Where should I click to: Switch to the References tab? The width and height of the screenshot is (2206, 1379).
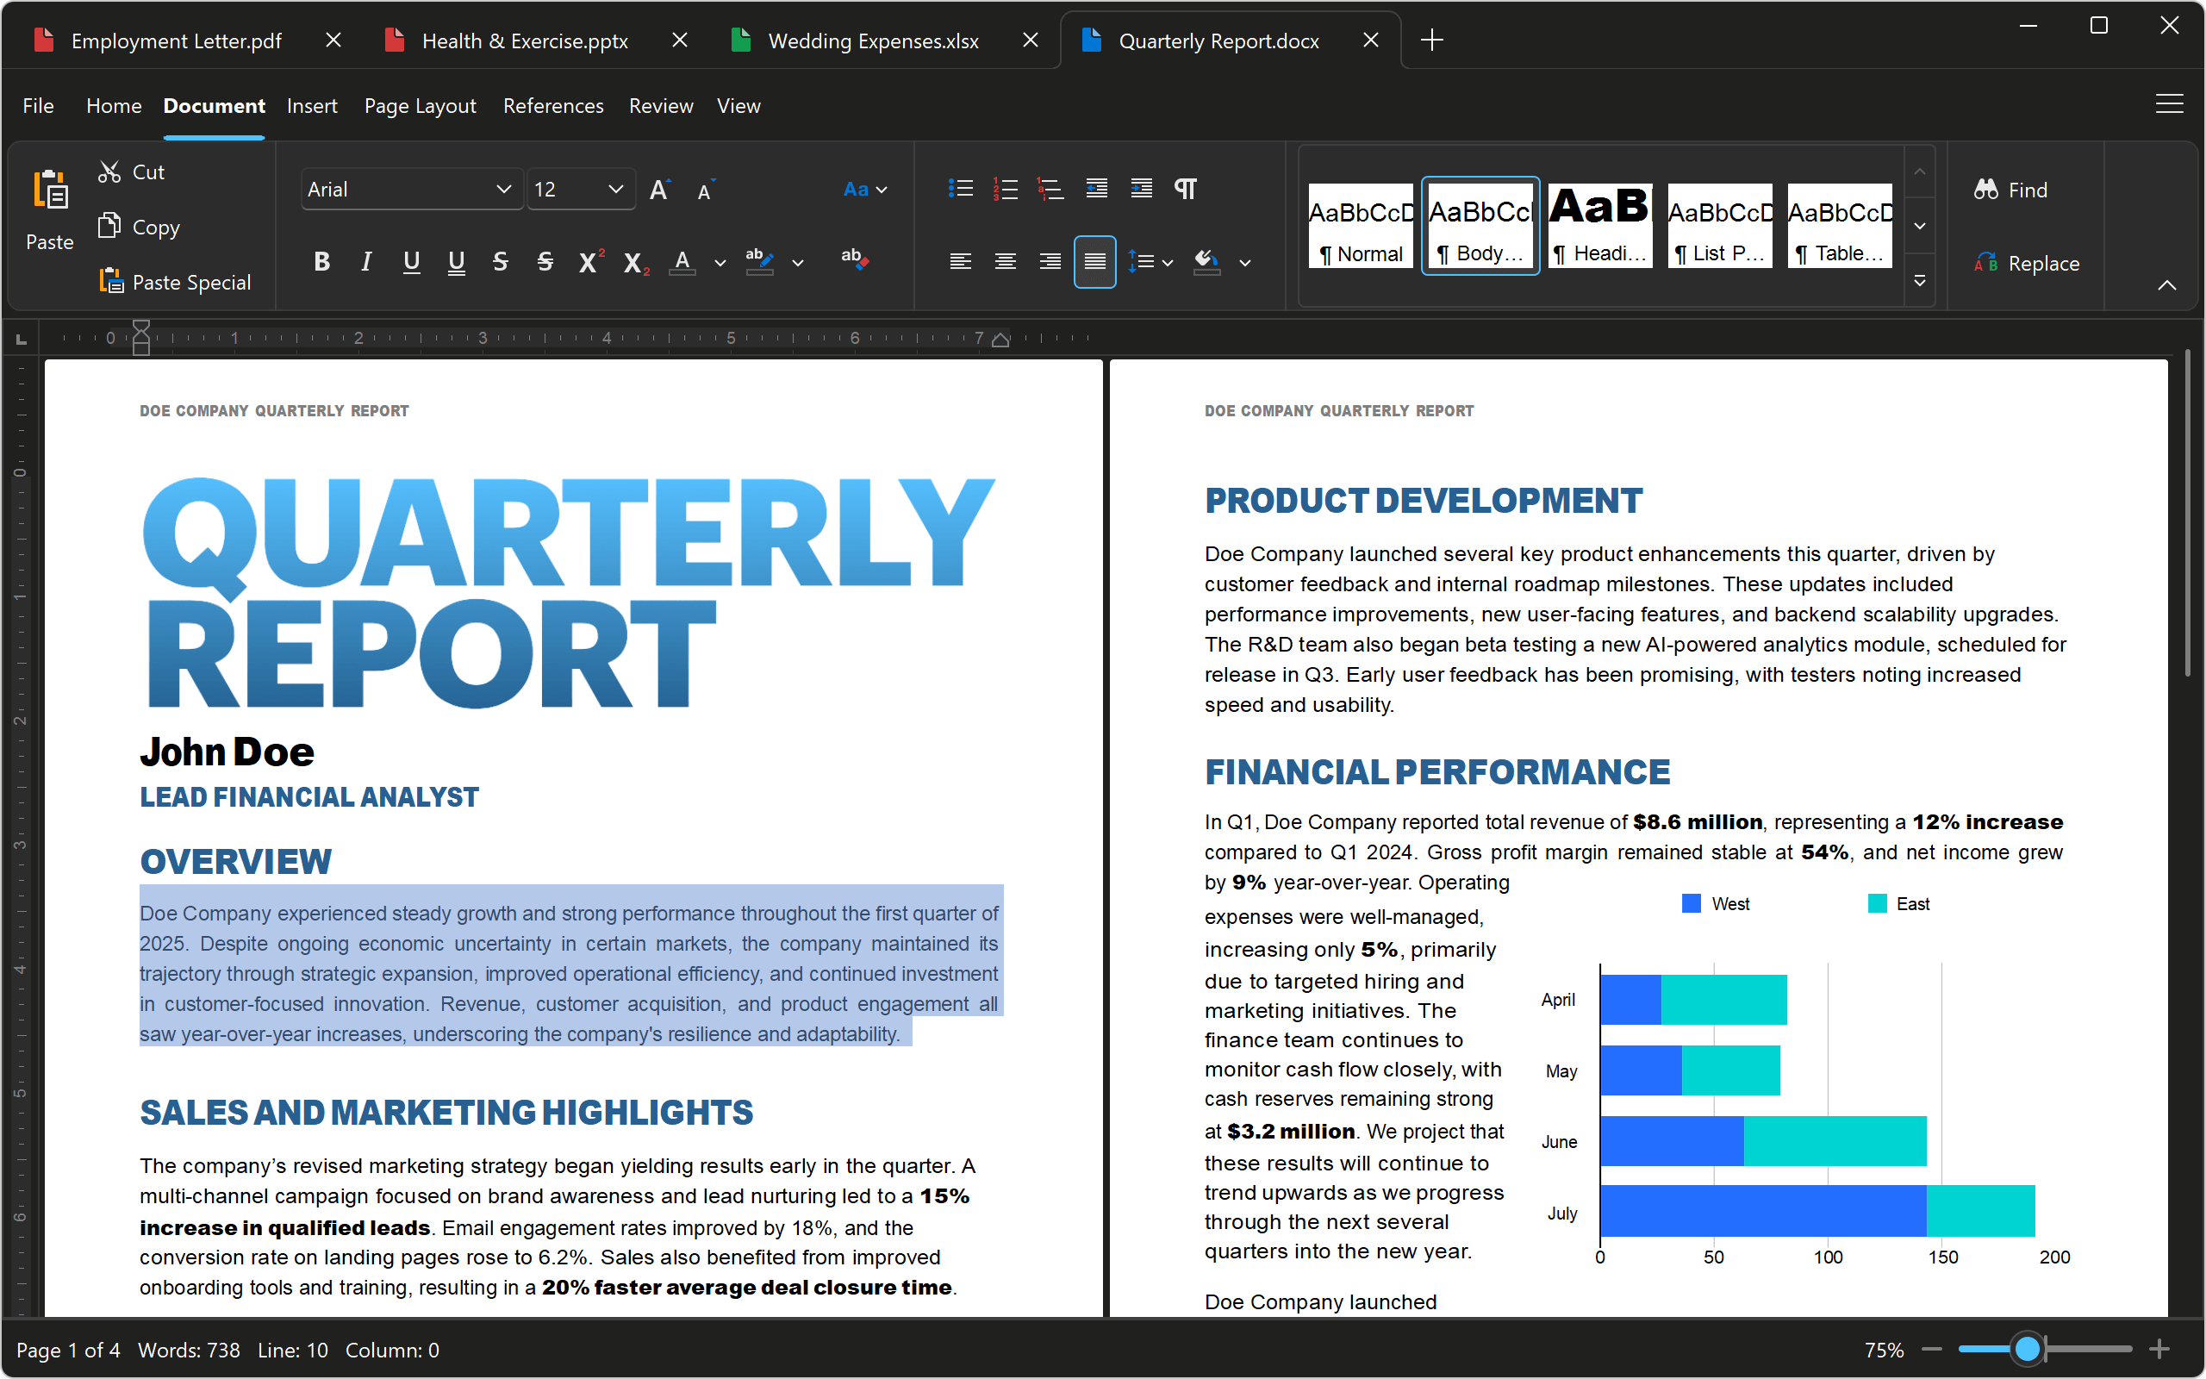pyautogui.click(x=553, y=106)
